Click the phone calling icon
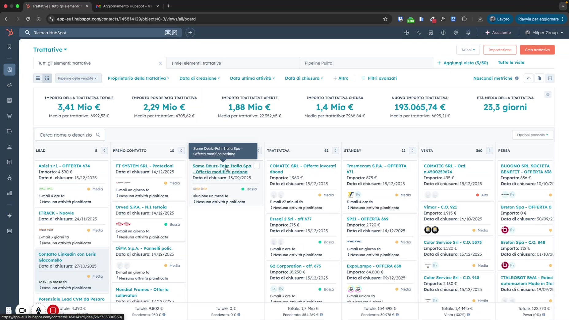The width and height of the screenshot is (569, 320). point(418,32)
